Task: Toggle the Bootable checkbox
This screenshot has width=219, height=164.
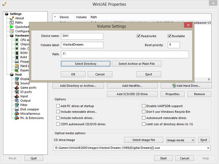Action: click(x=169, y=36)
